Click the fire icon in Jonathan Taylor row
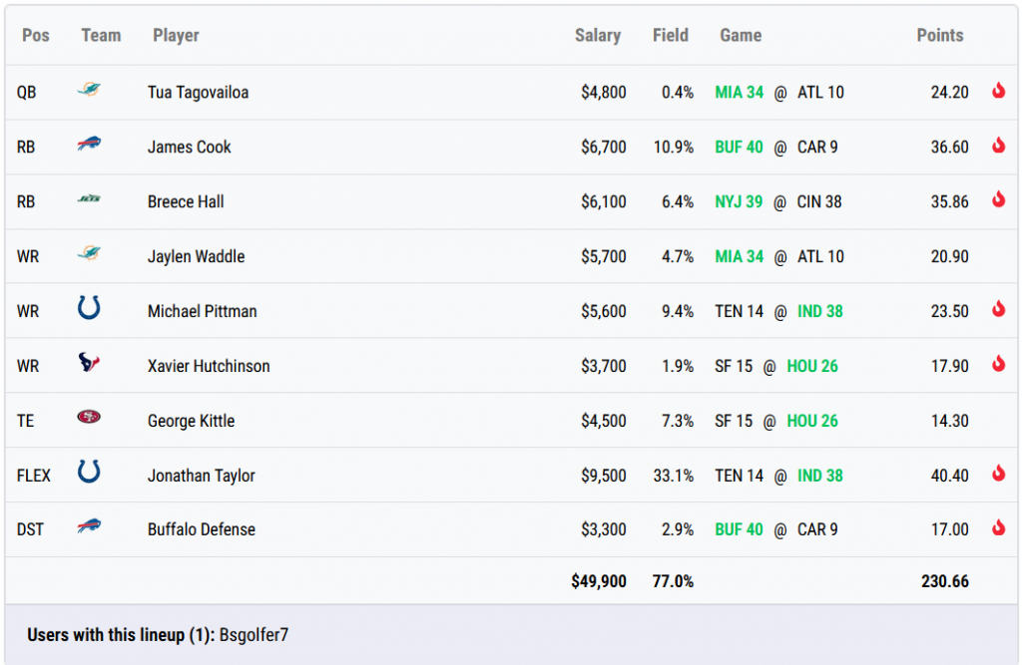Viewport: 1022px width, 665px height. tap(998, 474)
